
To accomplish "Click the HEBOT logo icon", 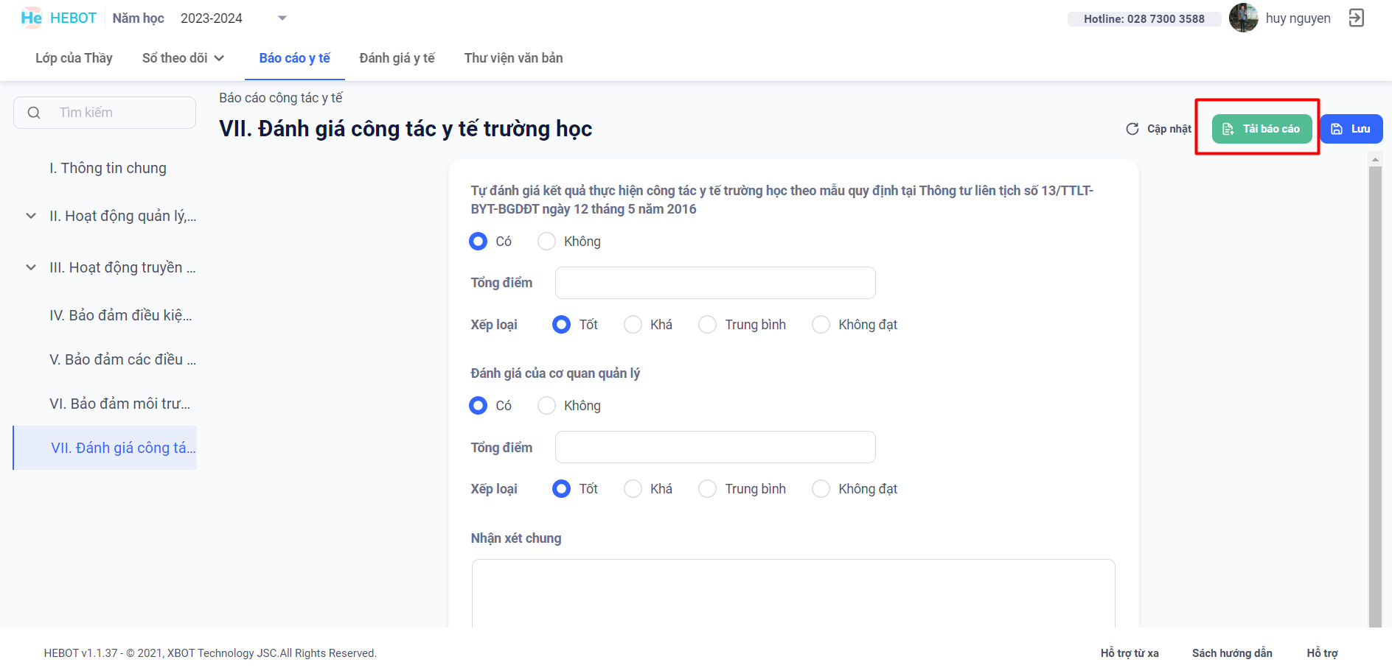I will point(31,18).
